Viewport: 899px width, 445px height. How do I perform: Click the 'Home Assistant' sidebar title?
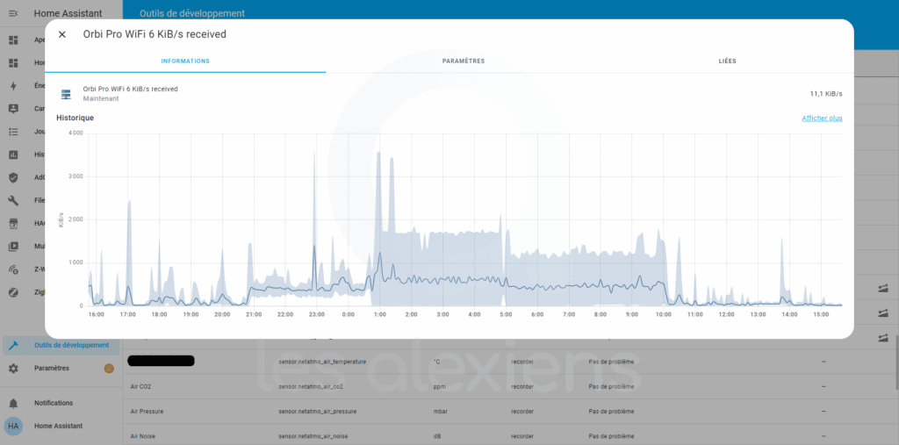[68, 13]
